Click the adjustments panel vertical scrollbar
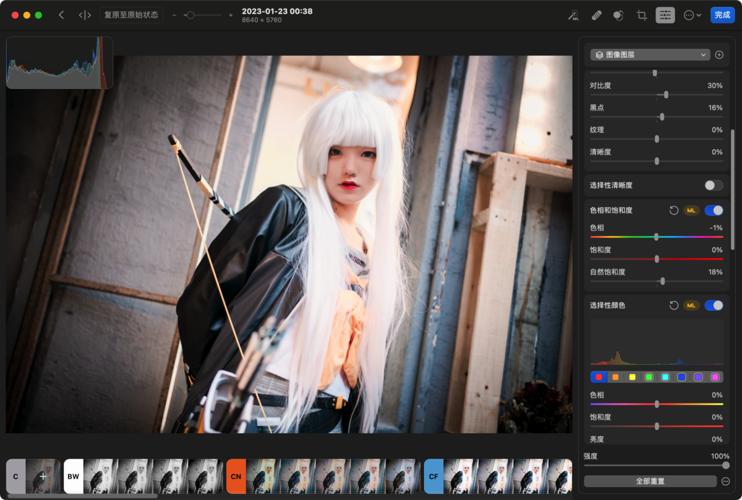The height and width of the screenshot is (500, 742). (x=733, y=189)
